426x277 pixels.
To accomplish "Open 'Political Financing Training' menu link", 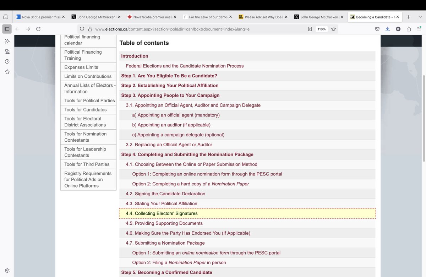I will point(83,55).
